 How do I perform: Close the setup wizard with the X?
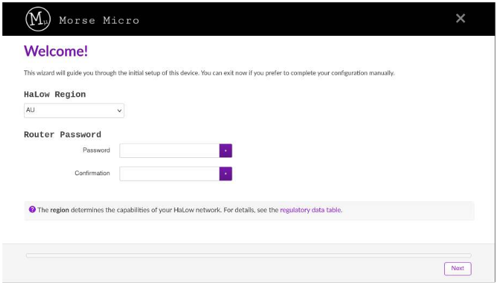point(460,19)
